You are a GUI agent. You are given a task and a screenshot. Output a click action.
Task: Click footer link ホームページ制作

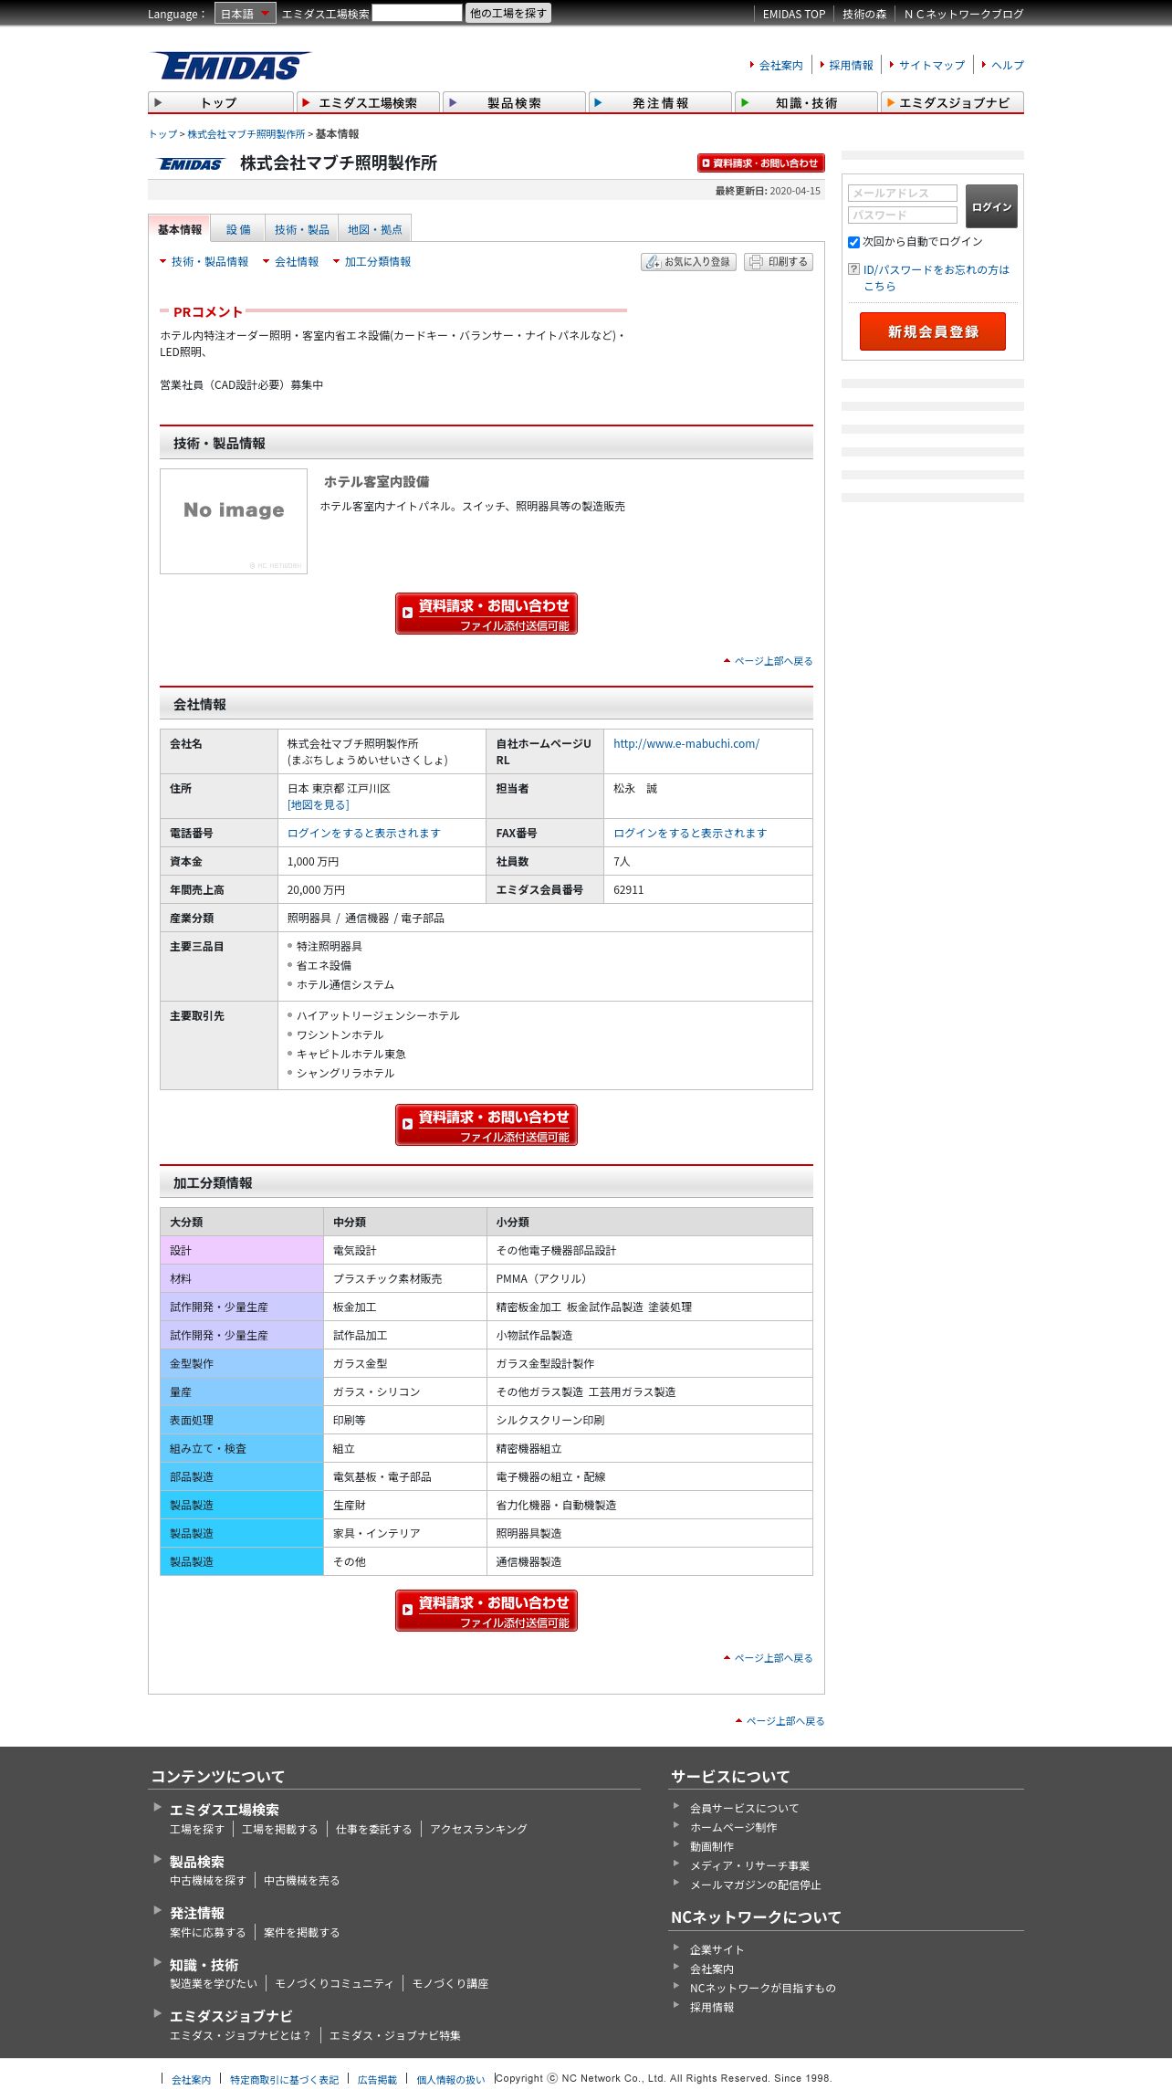[x=734, y=1828]
